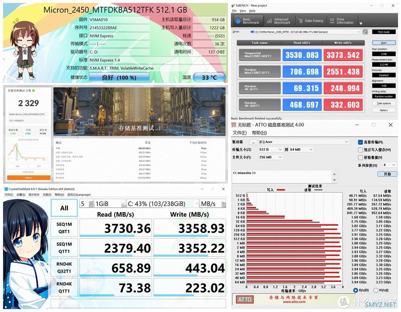Click the Disabled prewrite setting
The width and height of the screenshot is (401, 312).
384,75
